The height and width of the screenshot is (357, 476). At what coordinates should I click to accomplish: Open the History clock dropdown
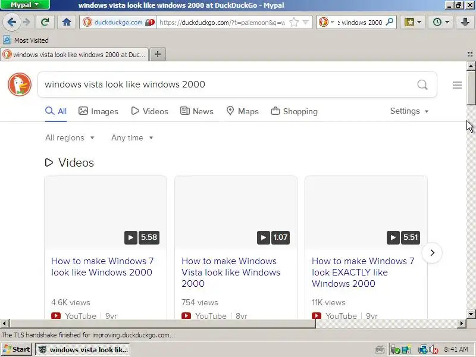click(x=440, y=22)
